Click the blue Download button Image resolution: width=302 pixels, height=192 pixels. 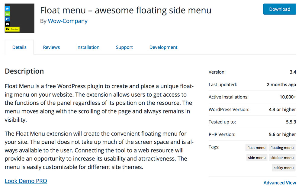click(279, 9)
